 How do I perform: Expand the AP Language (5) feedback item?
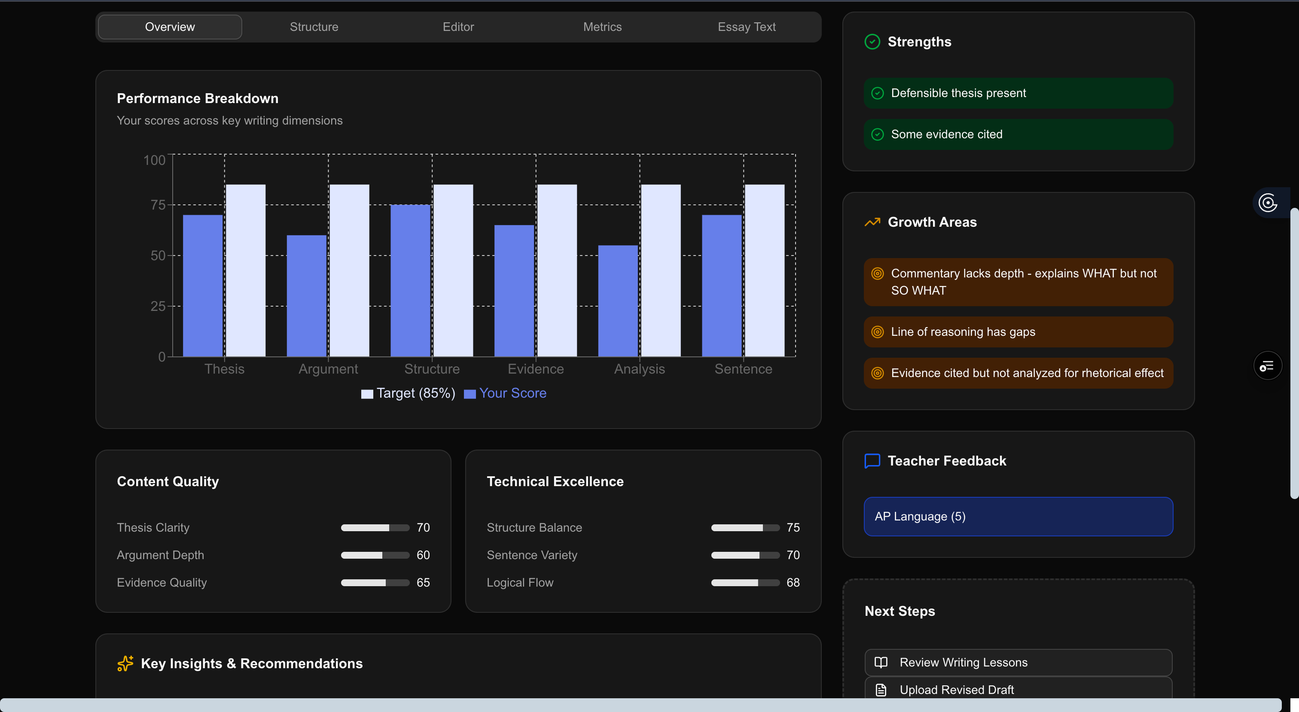(x=1018, y=516)
